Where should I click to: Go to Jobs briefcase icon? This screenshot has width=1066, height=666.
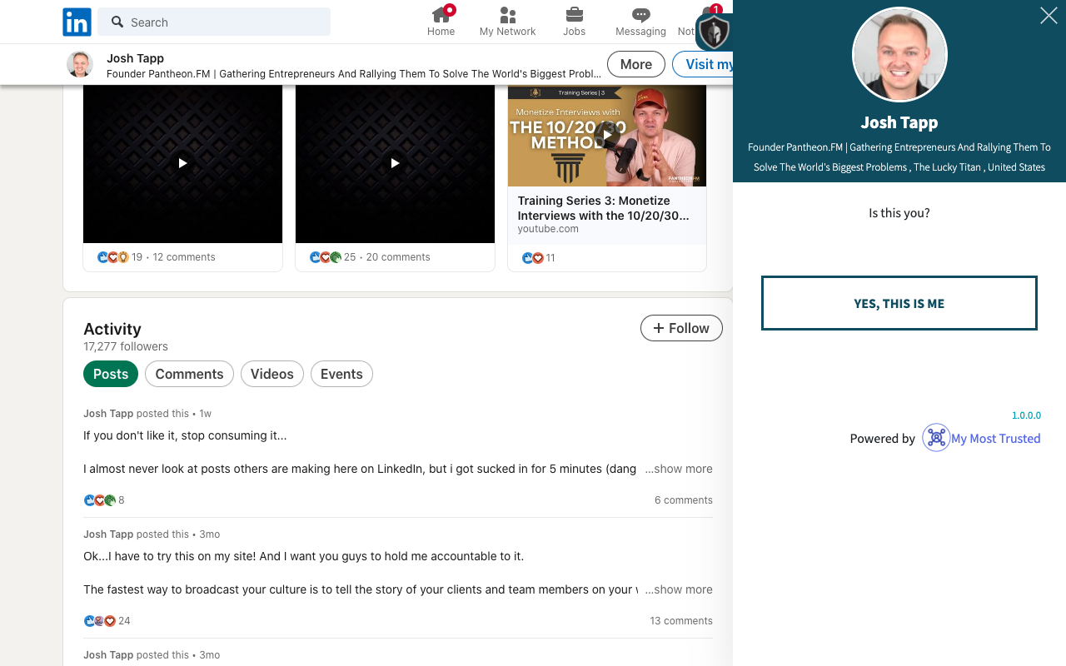[x=574, y=16]
